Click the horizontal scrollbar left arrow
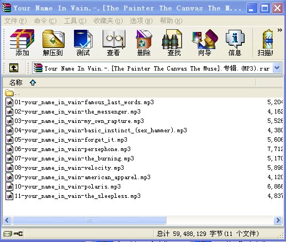The height and width of the screenshot is (242, 286). coord(7,220)
